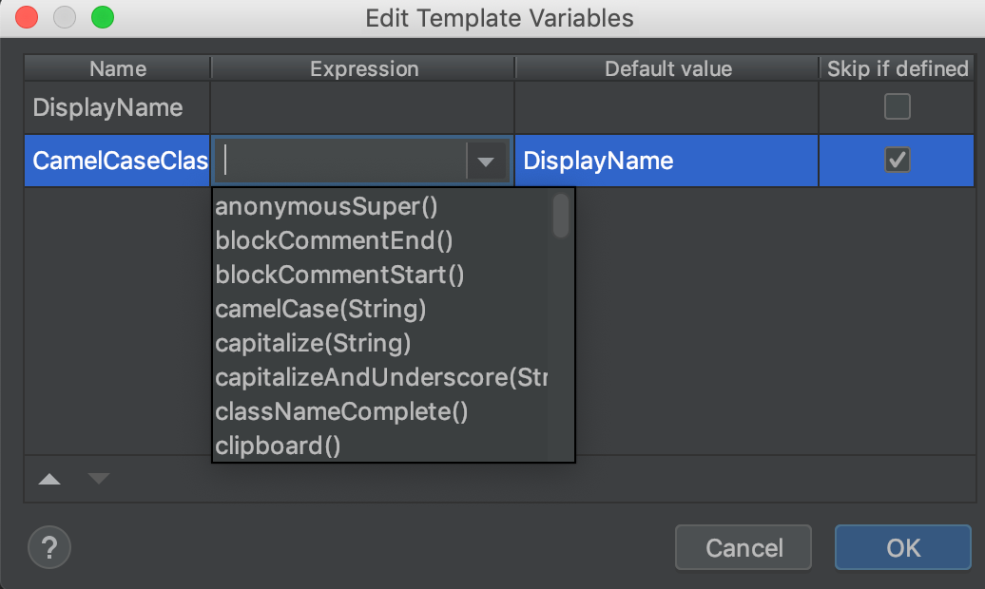
Task: Click the expression list scrollbar thumb
Action: 561,216
